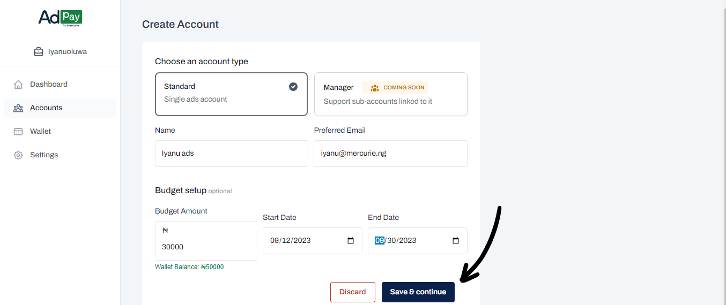The height and width of the screenshot is (305, 726).
Task: Go to the Wallet menu item
Action: 41,132
